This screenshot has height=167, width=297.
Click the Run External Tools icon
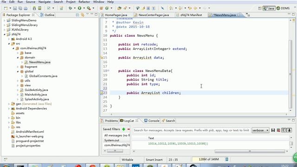[x=89, y=8]
